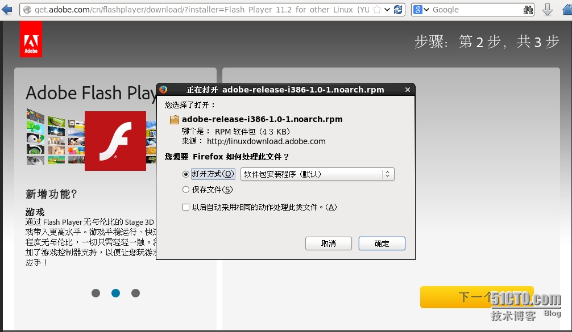Click the 新增功能? heading

(x=51, y=194)
